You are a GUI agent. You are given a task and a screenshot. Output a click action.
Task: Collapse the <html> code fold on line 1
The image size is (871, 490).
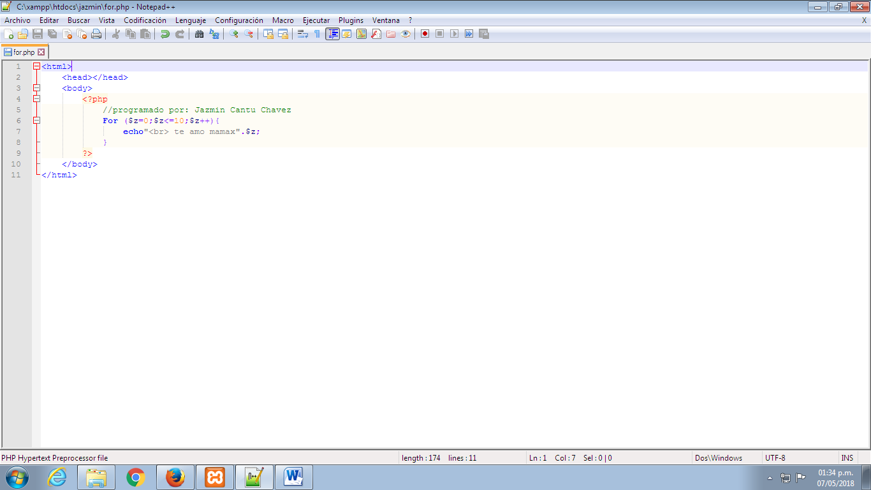(36, 66)
